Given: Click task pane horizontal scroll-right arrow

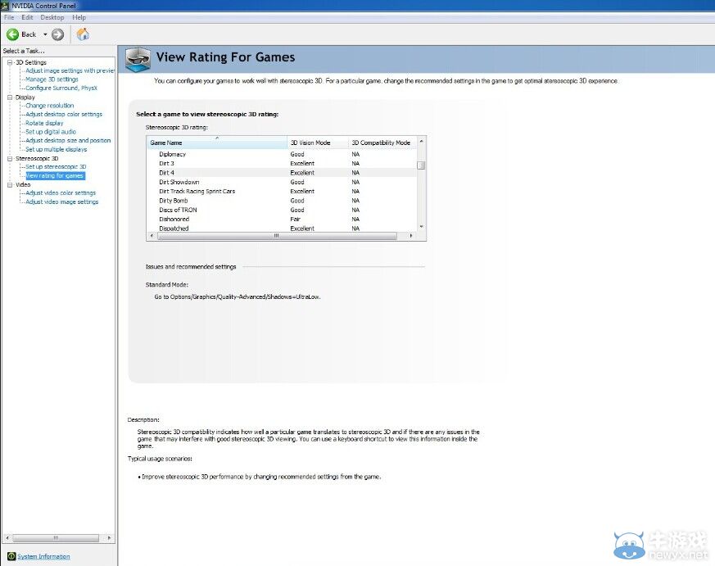Looking at the screenshot, I should tap(109, 537).
